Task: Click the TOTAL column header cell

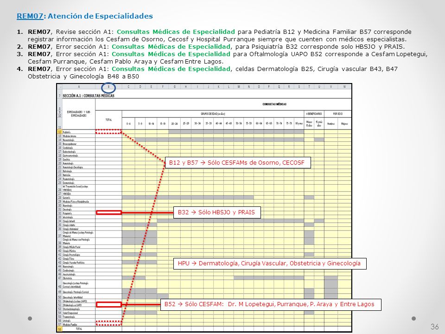Action: point(108,120)
